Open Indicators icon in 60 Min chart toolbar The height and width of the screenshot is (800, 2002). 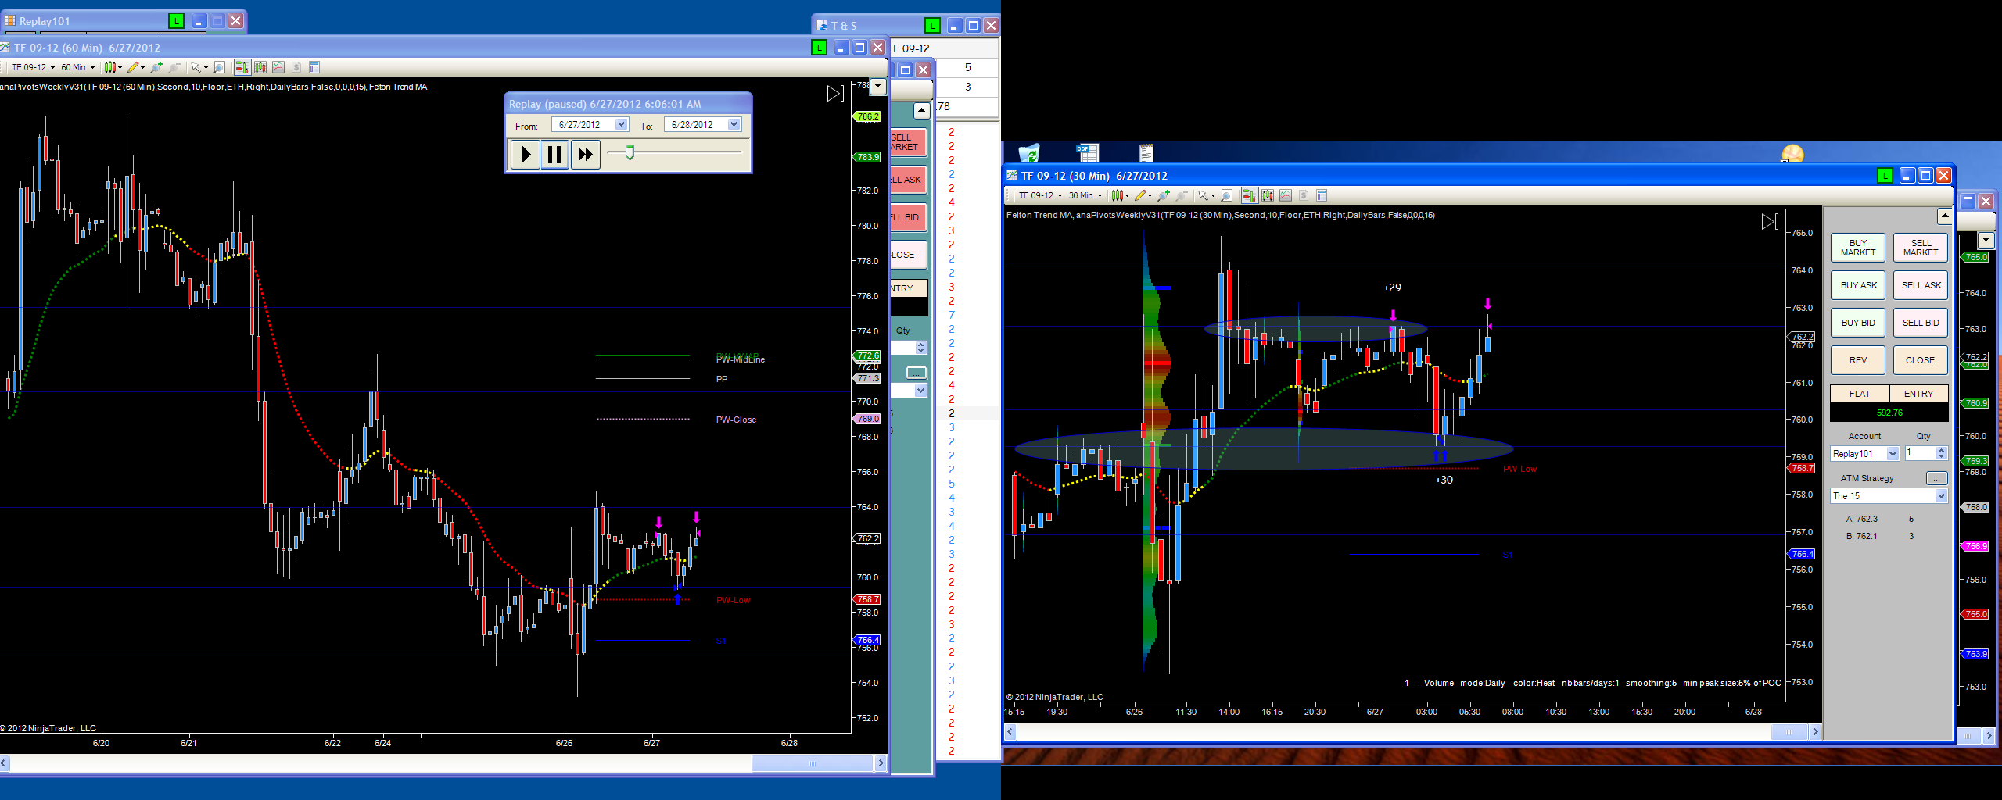[x=278, y=67]
